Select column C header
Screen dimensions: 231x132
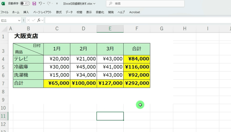click(57, 28)
